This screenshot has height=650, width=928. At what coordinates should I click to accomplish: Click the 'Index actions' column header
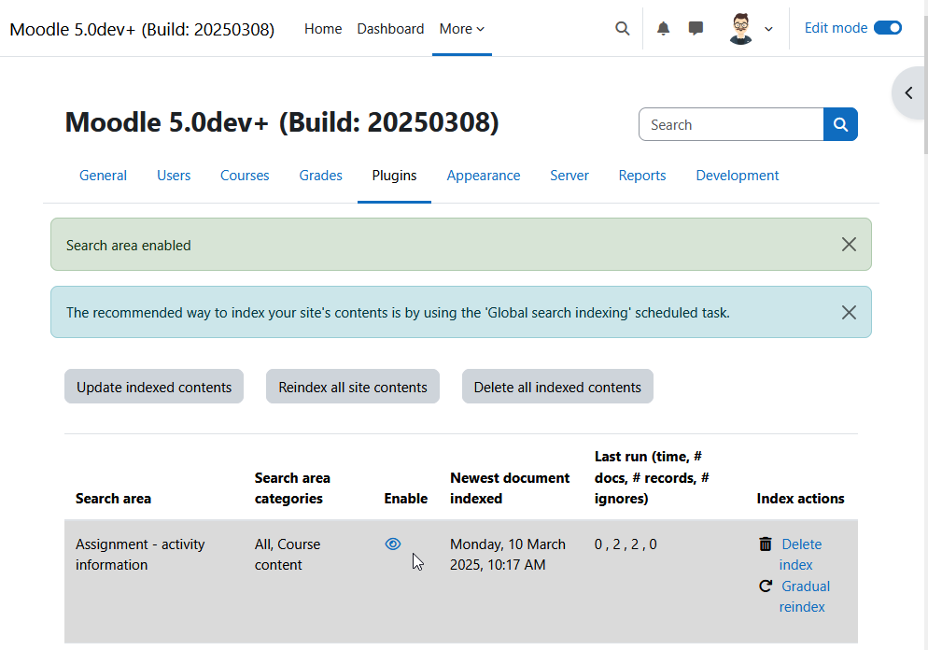click(800, 499)
